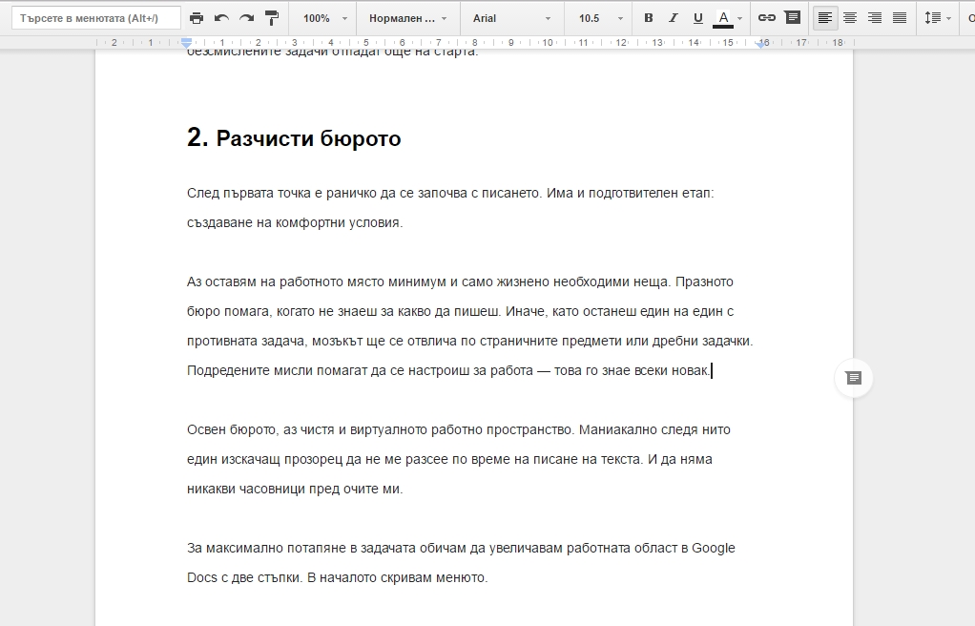Toggle bold formatting
Image resolution: width=975 pixels, height=626 pixels.
649,18
